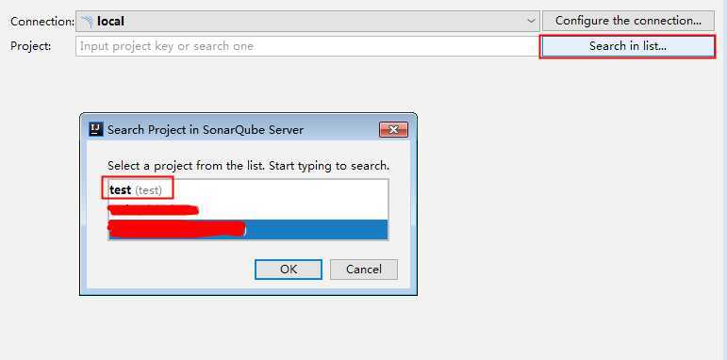Focus the Project key input field

tap(307, 46)
